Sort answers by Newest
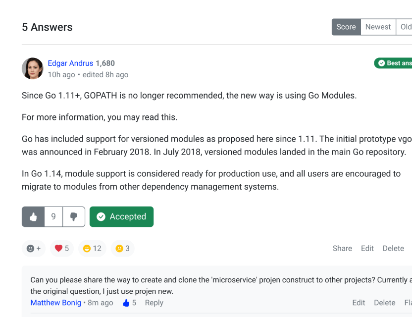412x317 pixels. (x=378, y=27)
